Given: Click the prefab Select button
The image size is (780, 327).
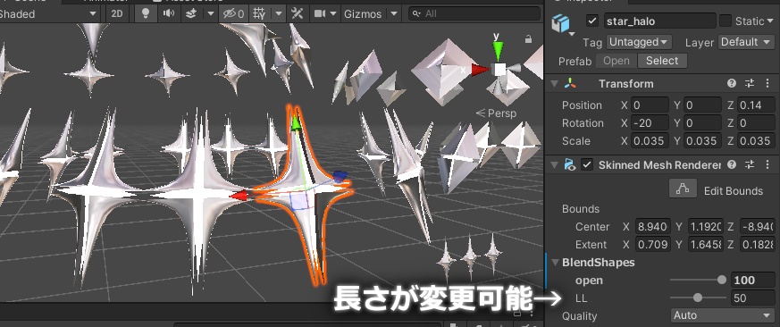Looking at the screenshot, I should point(662,61).
